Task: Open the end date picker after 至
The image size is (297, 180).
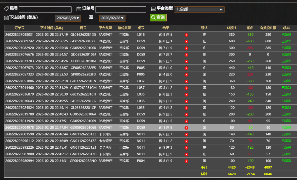Action: tap(112, 18)
